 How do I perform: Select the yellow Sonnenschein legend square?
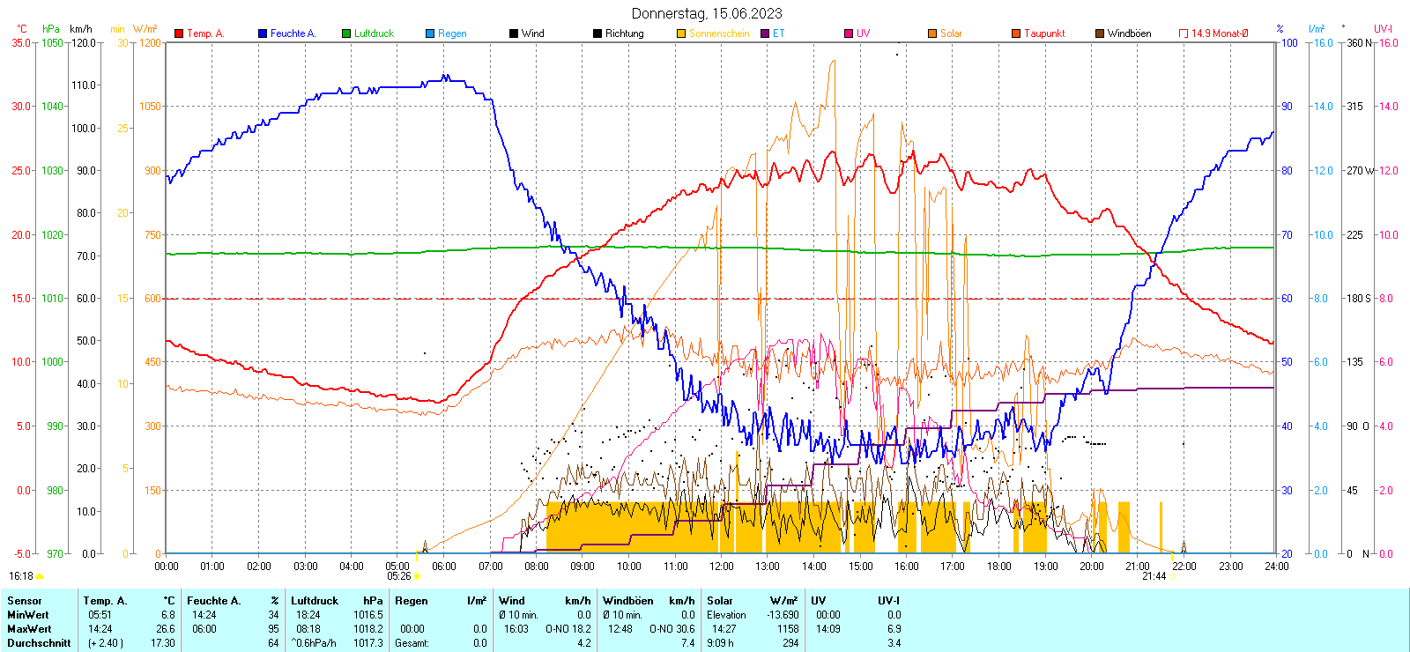[x=681, y=33]
